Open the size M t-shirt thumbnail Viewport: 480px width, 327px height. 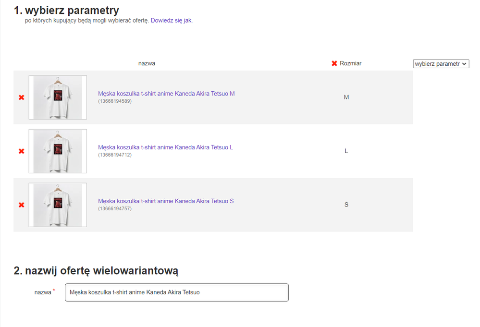(58, 97)
